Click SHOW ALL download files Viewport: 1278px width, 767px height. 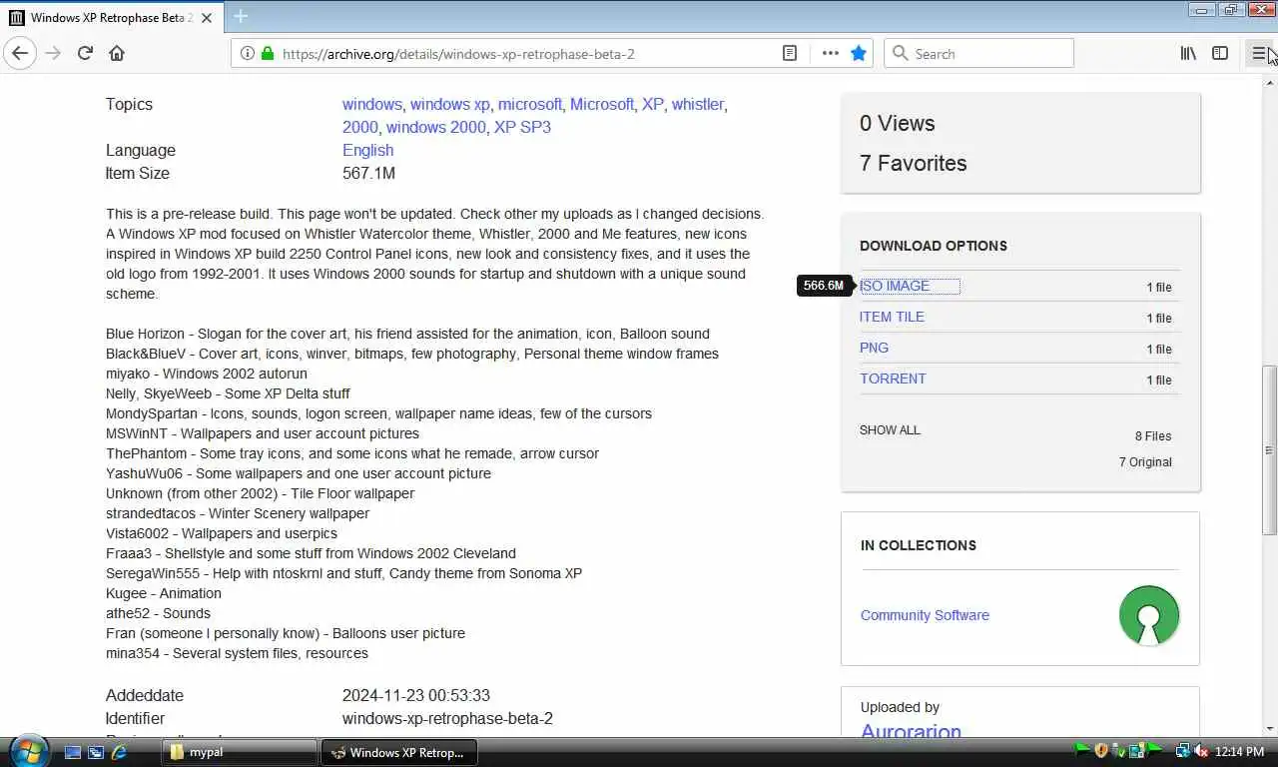[x=890, y=430]
